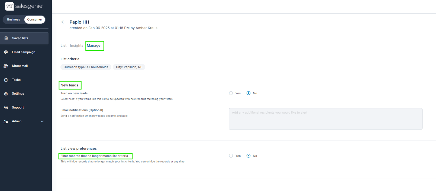
Task: Expand the Admin menu chevron
Action: 42,121
